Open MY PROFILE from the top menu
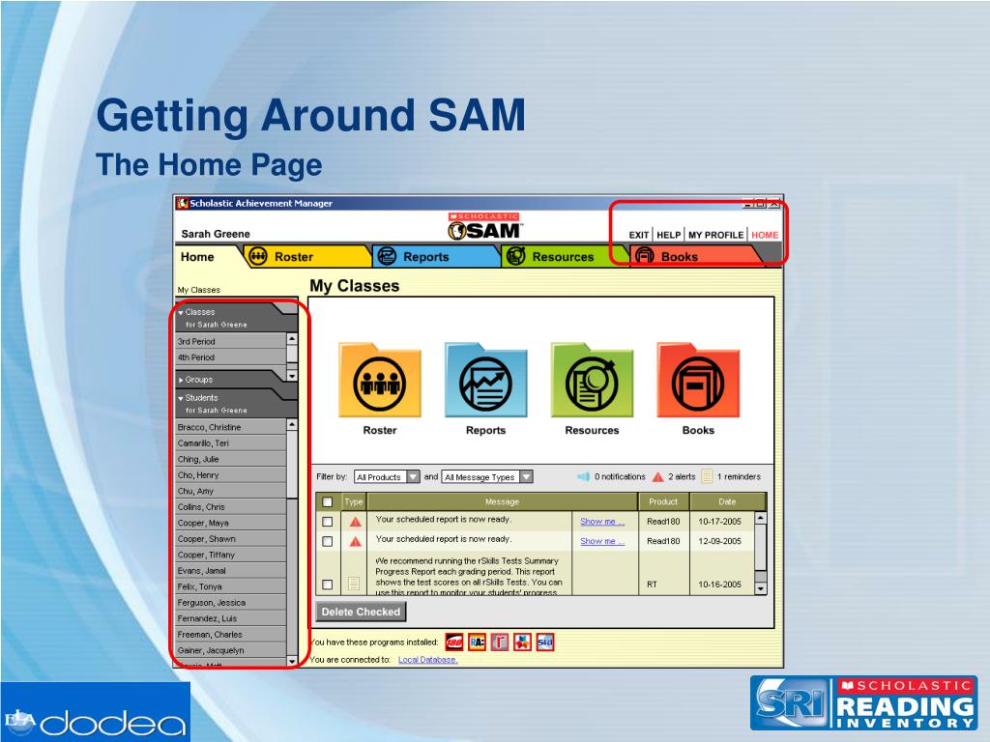990x742 pixels. pyautogui.click(x=716, y=235)
